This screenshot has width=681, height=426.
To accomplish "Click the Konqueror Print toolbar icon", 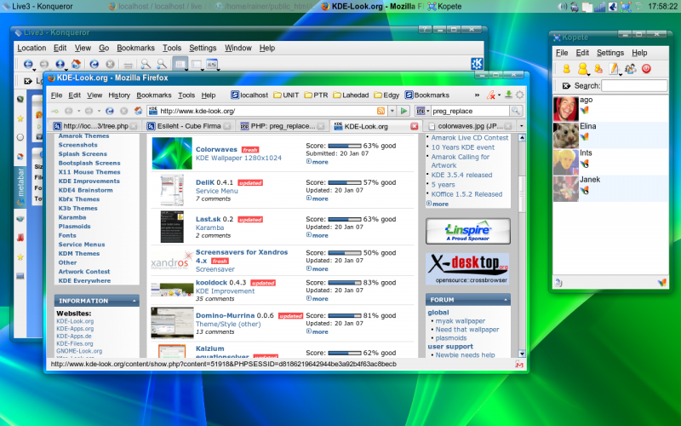I will tap(128, 65).
